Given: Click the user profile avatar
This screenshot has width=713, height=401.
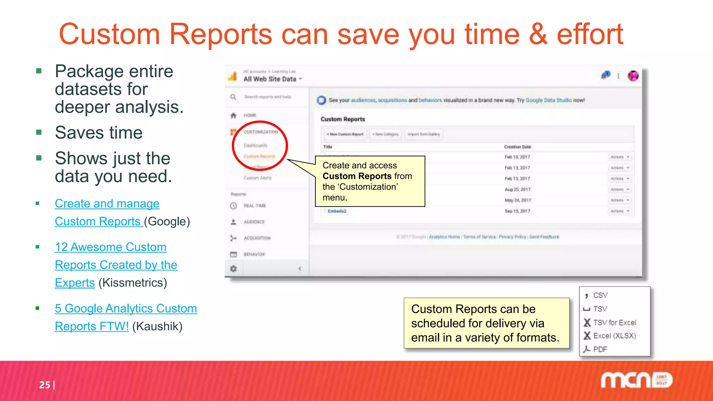Looking at the screenshot, I should pyautogui.click(x=633, y=76).
